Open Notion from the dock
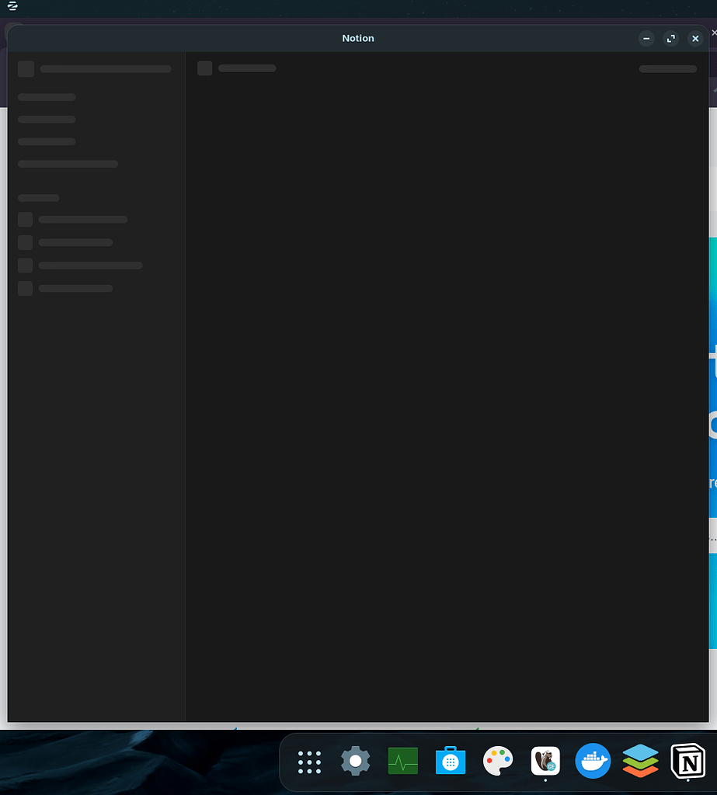The image size is (717, 795). pos(688,762)
